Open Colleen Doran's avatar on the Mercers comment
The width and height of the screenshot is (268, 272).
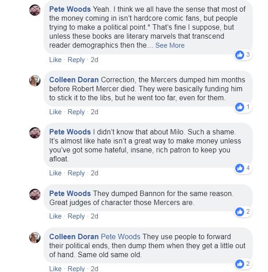(x=35, y=80)
